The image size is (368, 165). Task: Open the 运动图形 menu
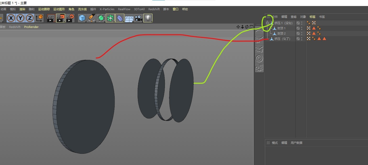coord(59,9)
